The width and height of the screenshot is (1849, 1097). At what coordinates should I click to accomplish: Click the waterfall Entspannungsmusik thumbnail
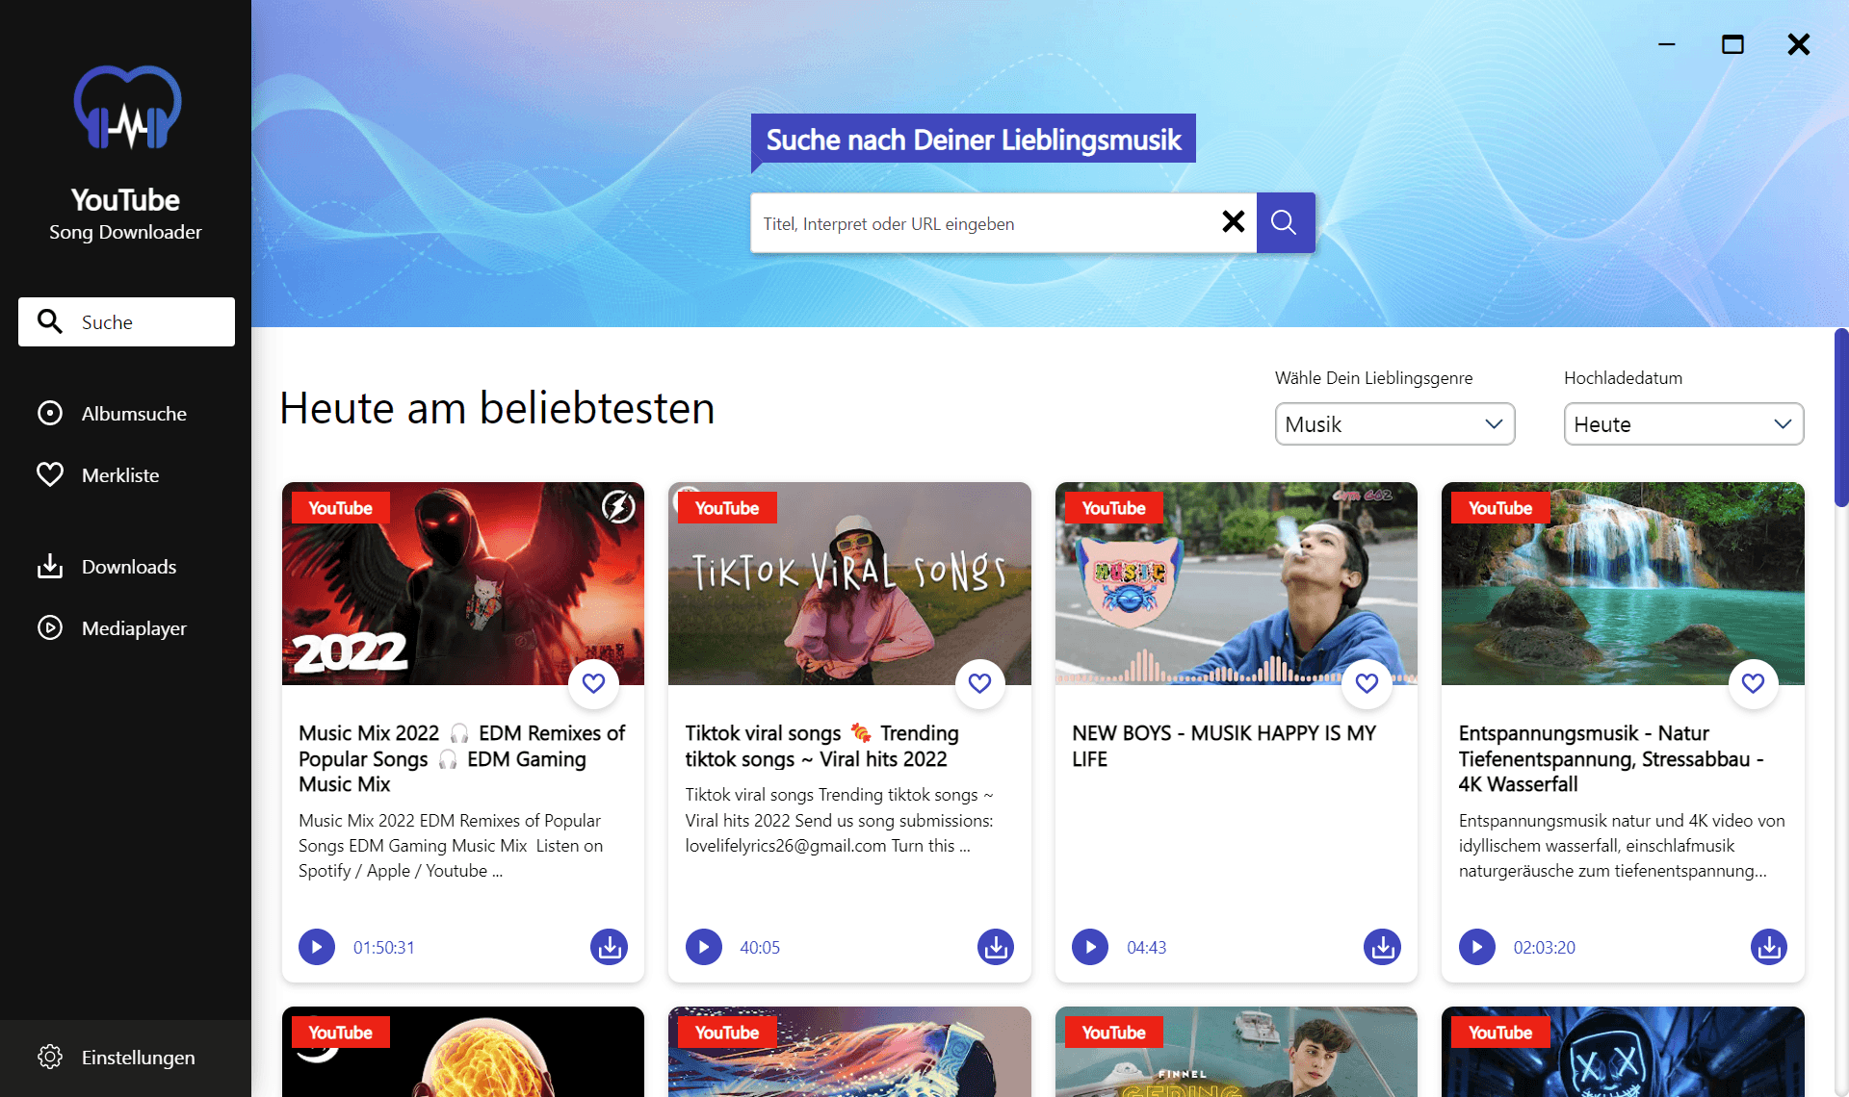[1623, 583]
